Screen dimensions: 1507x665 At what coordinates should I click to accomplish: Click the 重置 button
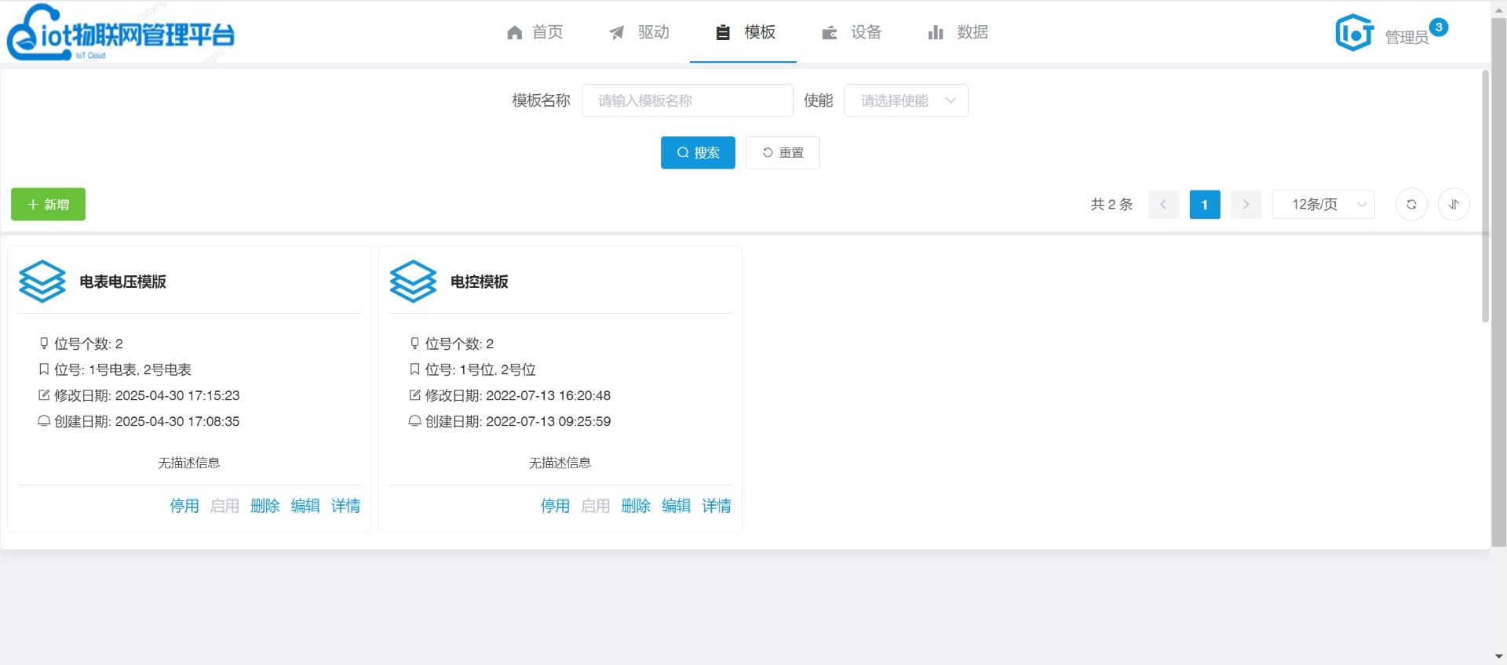[783, 153]
